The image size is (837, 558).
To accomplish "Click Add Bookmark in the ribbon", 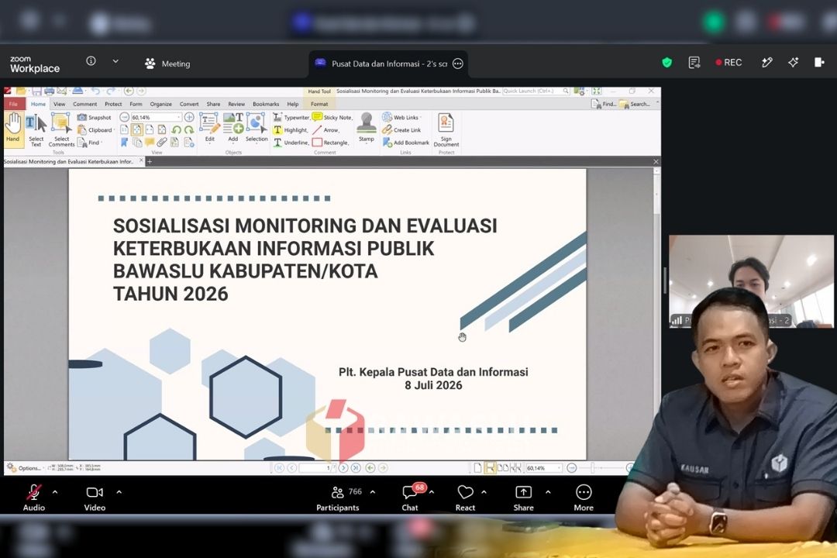I will [x=406, y=143].
